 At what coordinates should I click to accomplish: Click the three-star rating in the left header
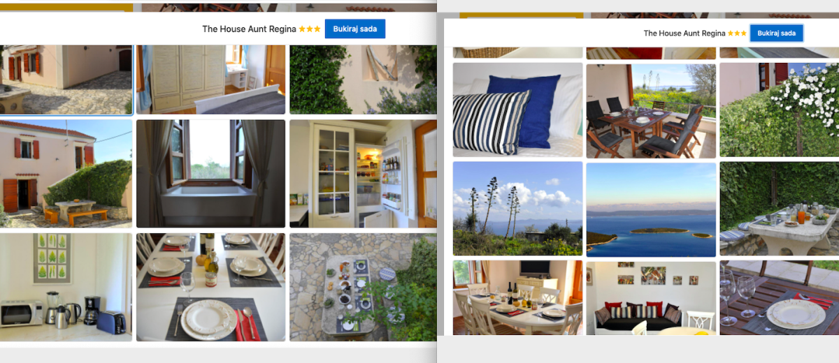coord(310,29)
